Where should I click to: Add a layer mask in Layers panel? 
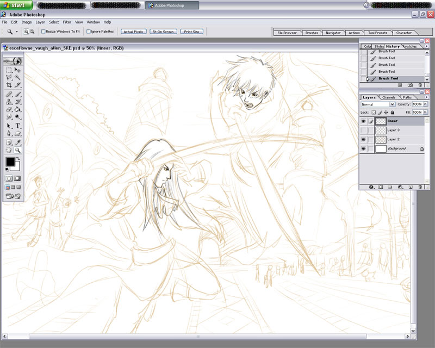381,187
